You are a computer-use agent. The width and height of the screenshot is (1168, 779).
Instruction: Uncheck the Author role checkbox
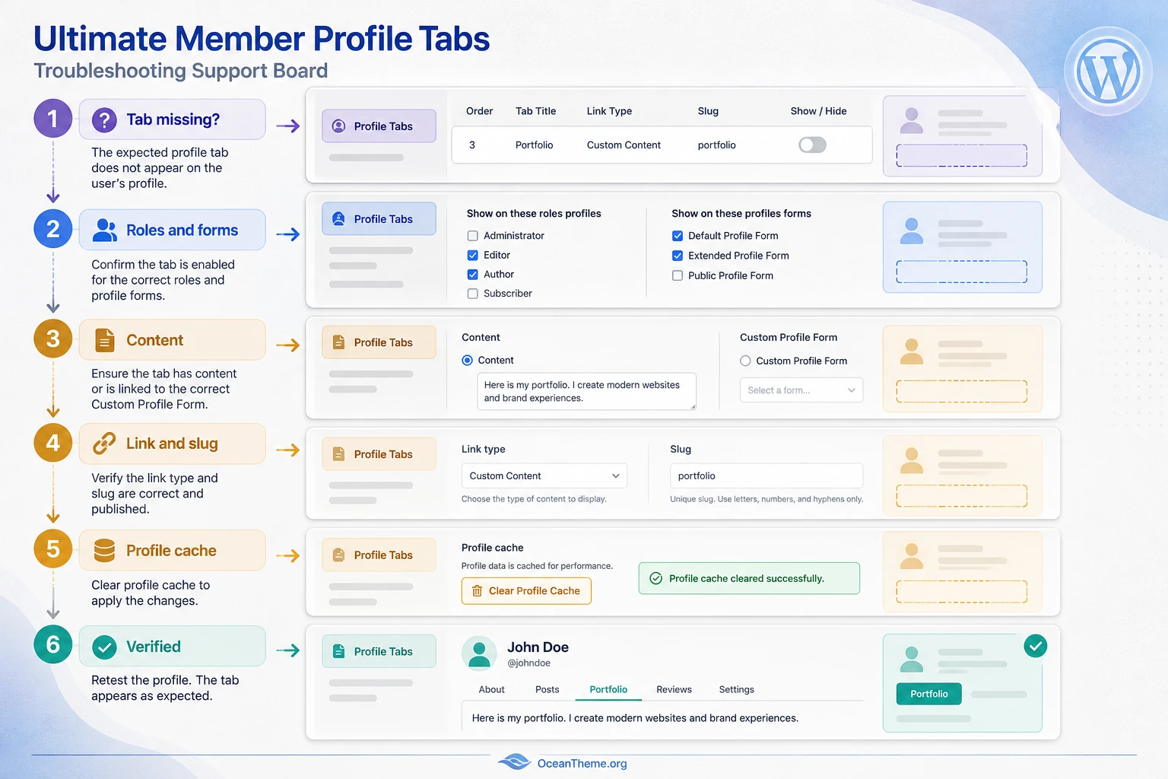(472, 275)
